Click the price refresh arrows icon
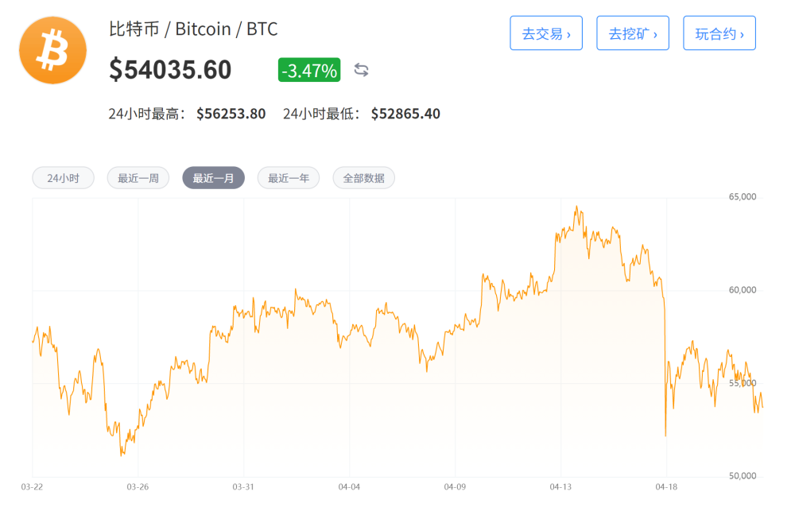Image resolution: width=795 pixels, height=511 pixels. click(x=361, y=71)
